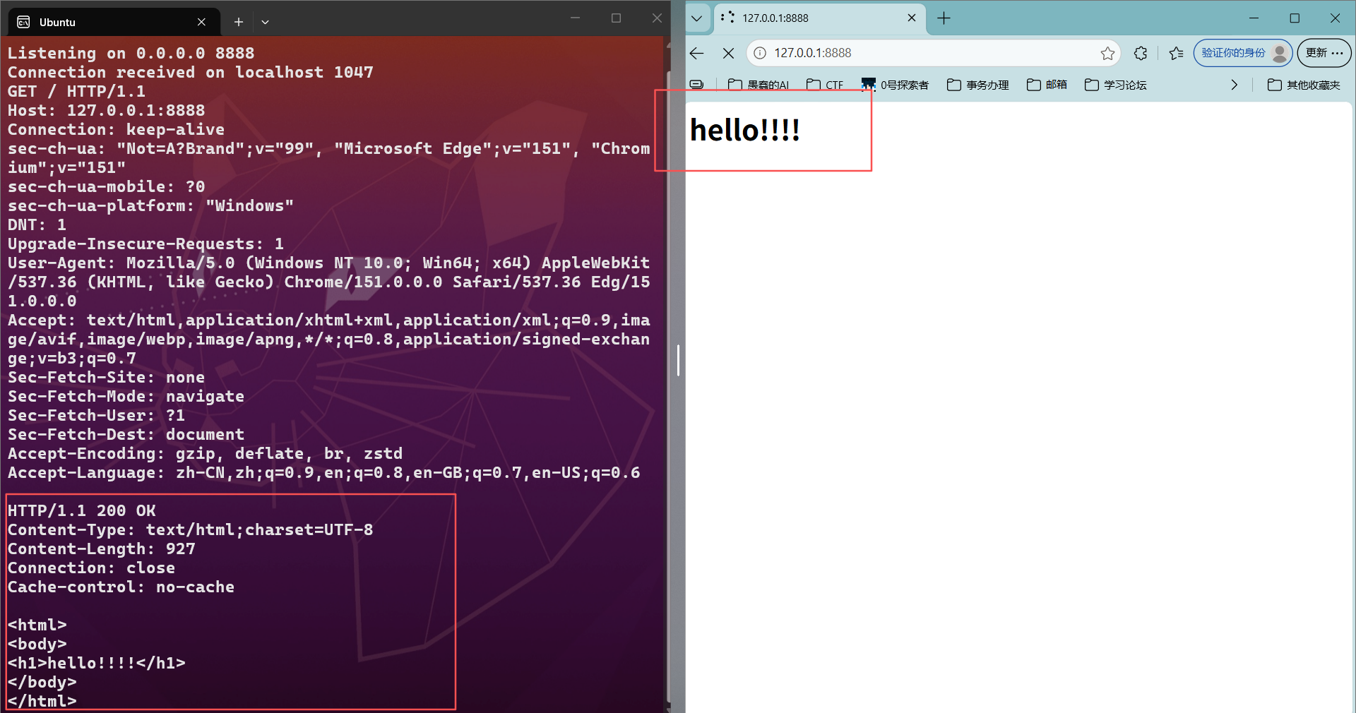
Task: Open the CTF bookmark folder
Action: pyautogui.click(x=824, y=85)
